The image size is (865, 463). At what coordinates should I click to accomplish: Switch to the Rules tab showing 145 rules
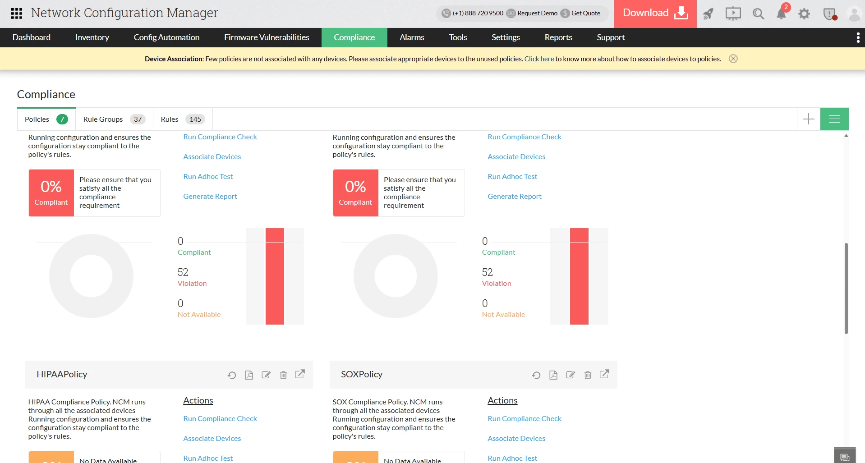click(x=170, y=119)
